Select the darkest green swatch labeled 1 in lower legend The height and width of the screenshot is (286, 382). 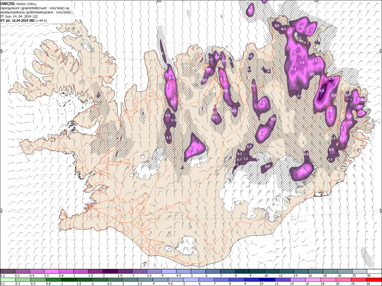[69, 280]
